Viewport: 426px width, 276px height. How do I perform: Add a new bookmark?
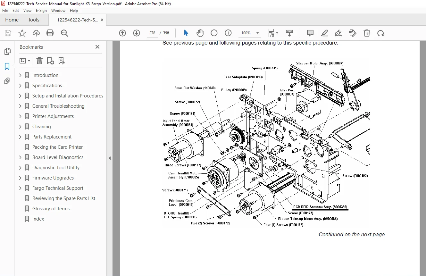tap(50, 61)
